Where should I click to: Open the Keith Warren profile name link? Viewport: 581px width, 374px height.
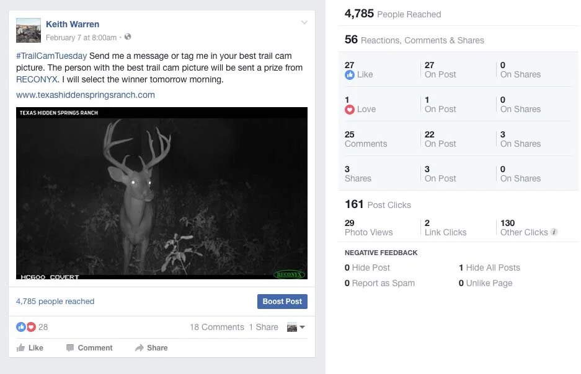(x=73, y=24)
